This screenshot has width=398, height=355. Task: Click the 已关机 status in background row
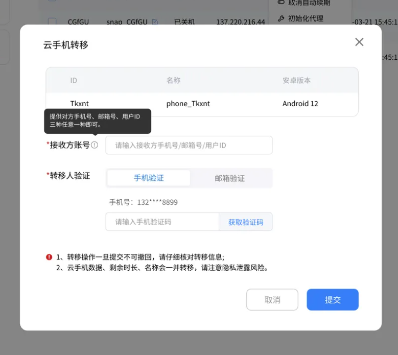tap(184, 22)
